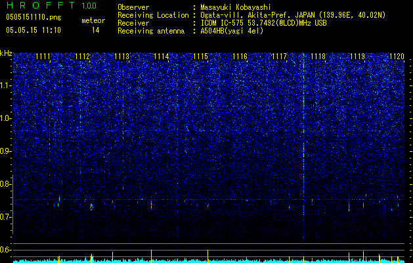Click the 1112 time marker

pyautogui.click(x=83, y=57)
